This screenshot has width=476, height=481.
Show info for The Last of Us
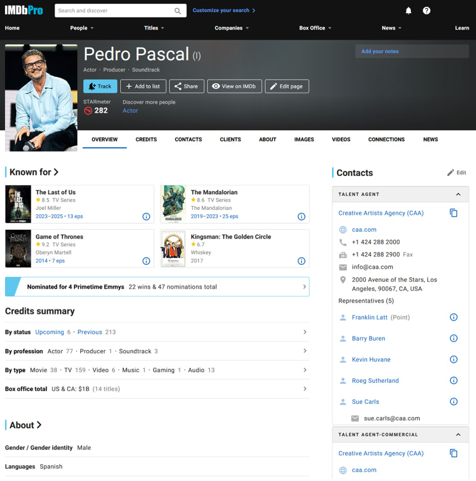(x=147, y=217)
